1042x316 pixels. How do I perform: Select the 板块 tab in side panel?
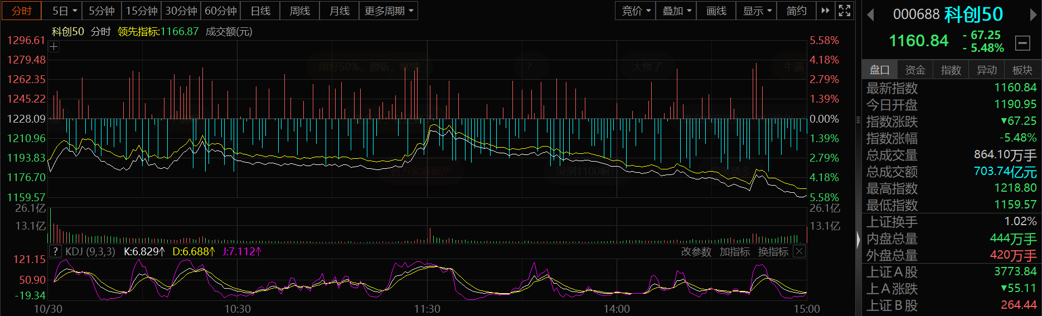(x=1022, y=70)
